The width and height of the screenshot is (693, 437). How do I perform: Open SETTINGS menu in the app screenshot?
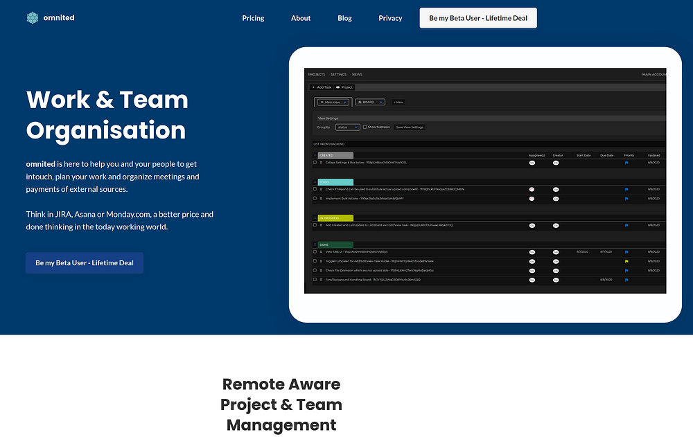point(339,75)
